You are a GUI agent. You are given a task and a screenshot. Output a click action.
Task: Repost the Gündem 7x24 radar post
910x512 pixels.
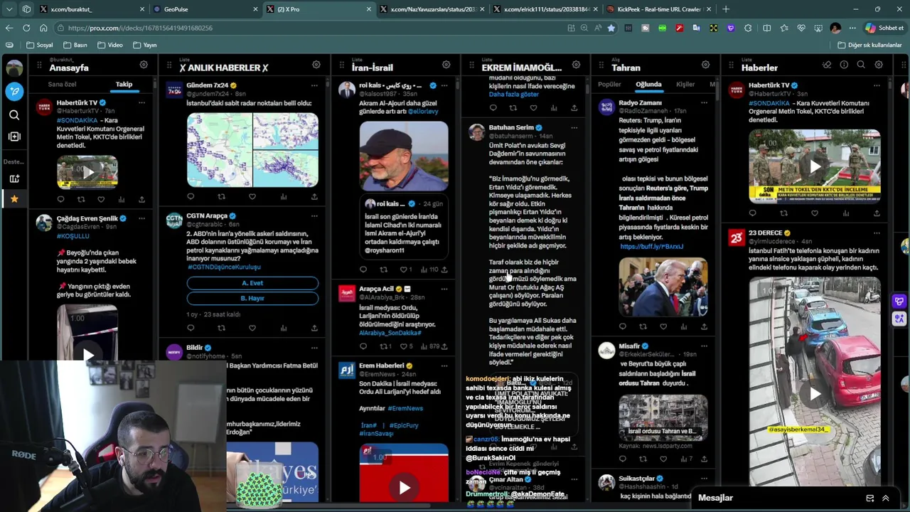pos(221,196)
